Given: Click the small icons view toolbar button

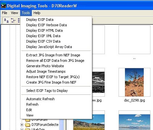Looking at the screenshot, I should pyautogui.click(x=13, y=20).
